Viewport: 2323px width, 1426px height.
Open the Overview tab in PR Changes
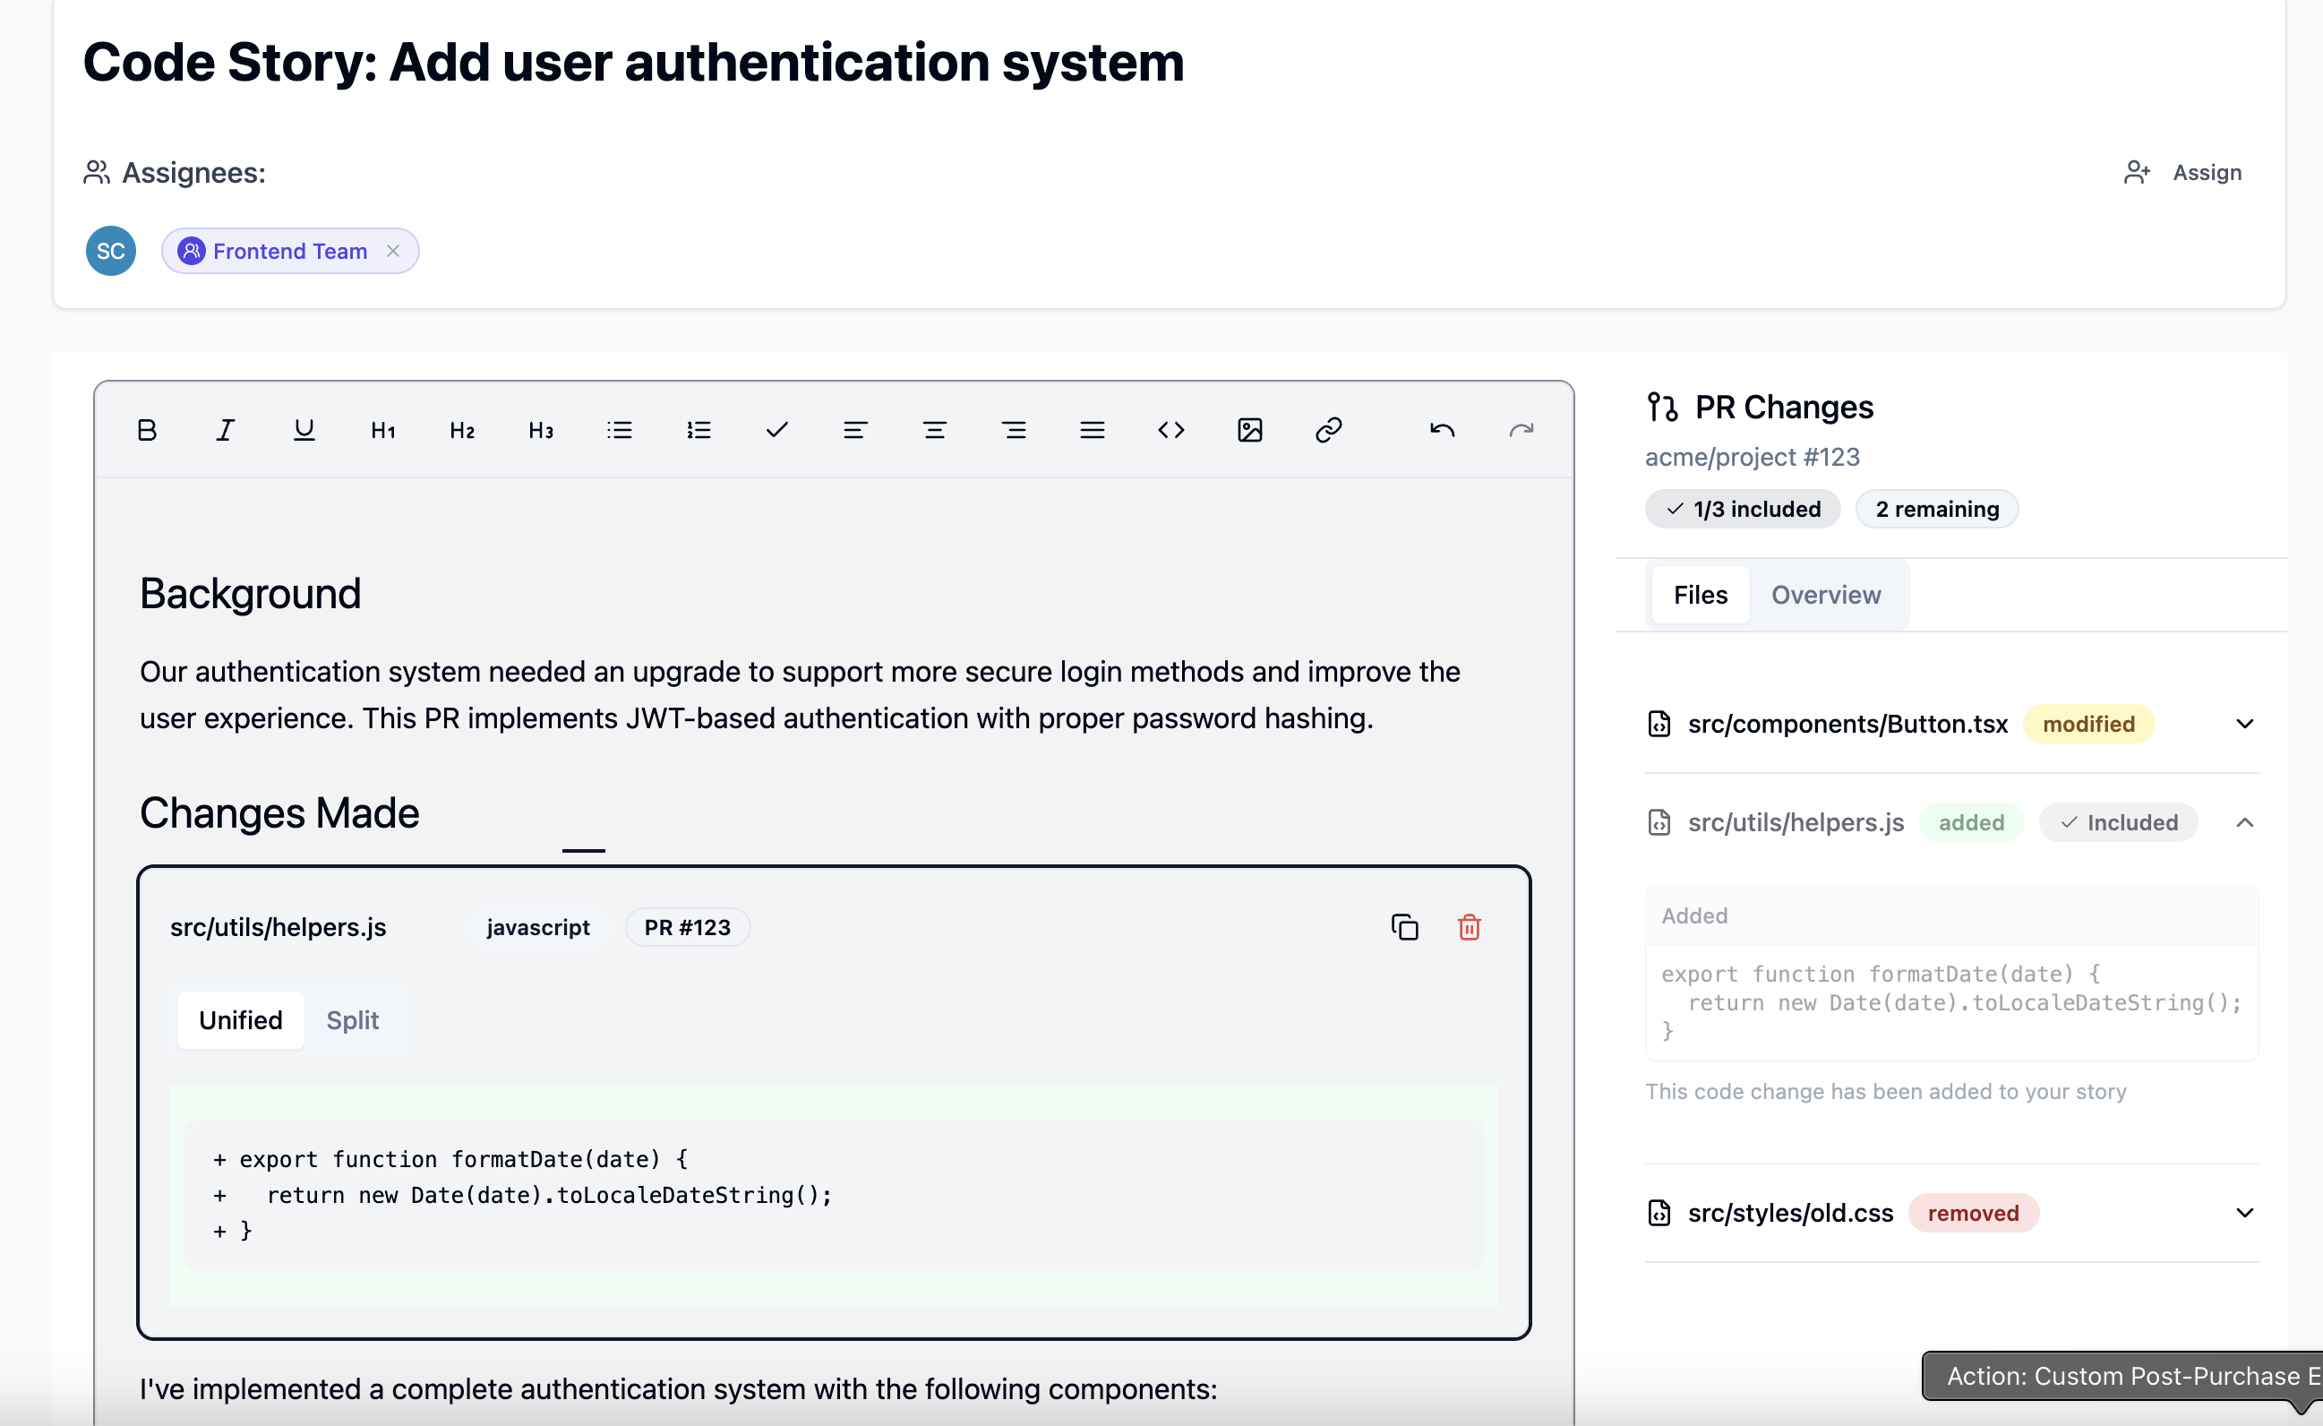click(1826, 595)
